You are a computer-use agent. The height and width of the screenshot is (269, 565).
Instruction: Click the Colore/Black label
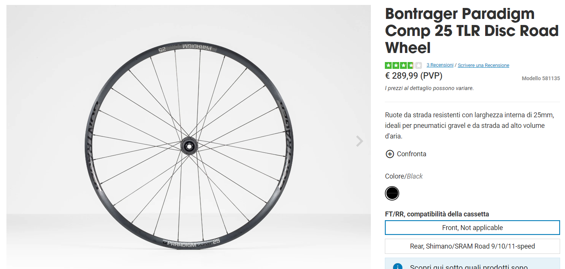click(403, 176)
